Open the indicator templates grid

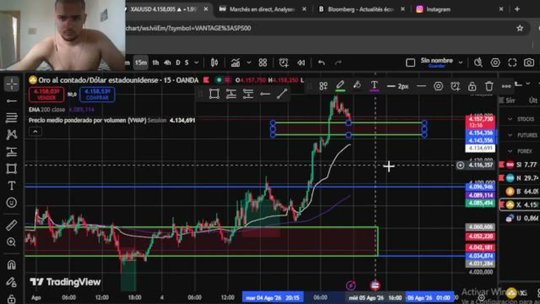[263, 63]
